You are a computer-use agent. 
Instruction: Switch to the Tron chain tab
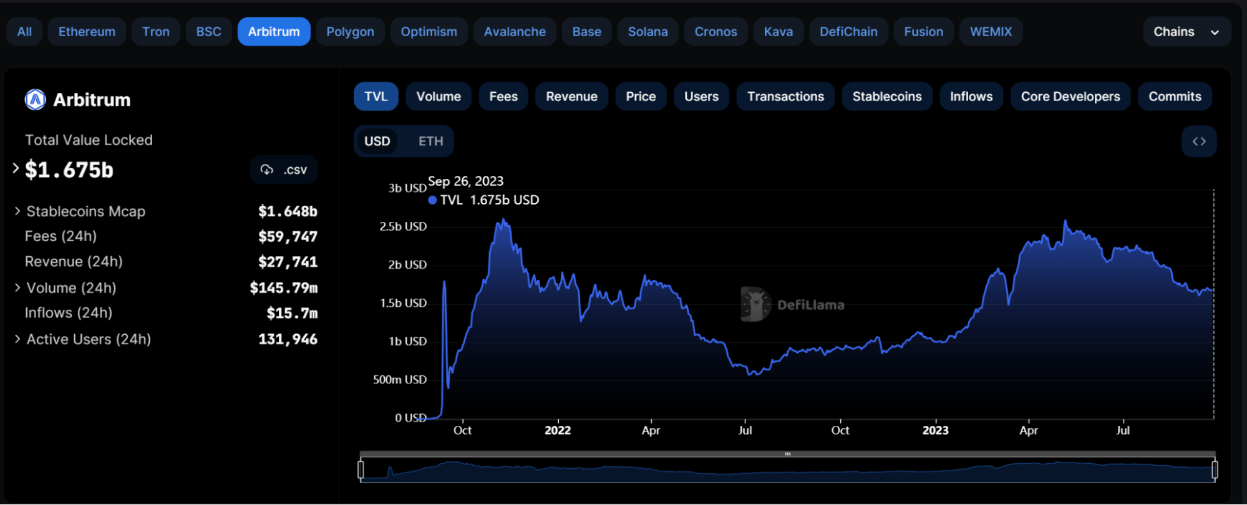coord(156,32)
